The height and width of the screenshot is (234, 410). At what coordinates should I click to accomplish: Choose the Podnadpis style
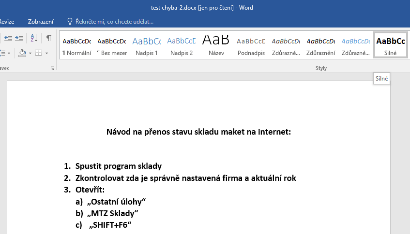251,46
